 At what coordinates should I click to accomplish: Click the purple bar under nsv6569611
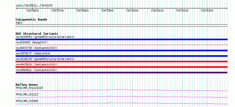(121, 73)
